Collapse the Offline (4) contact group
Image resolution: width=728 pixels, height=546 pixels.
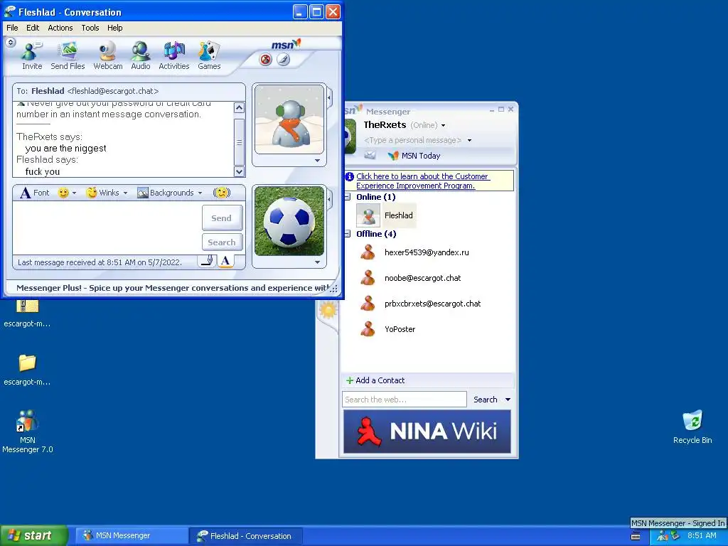pos(347,234)
